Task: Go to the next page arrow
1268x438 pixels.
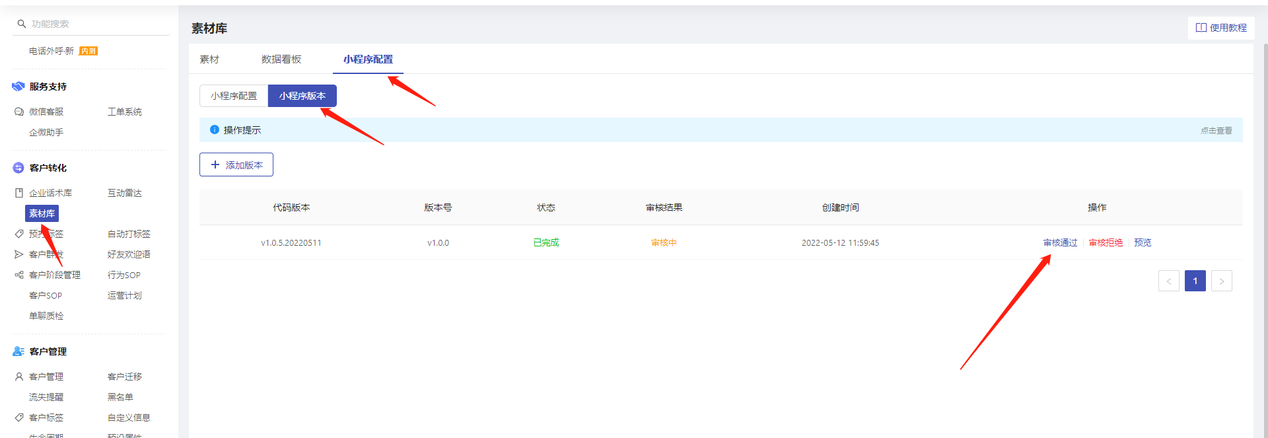Action: point(1222,281)
